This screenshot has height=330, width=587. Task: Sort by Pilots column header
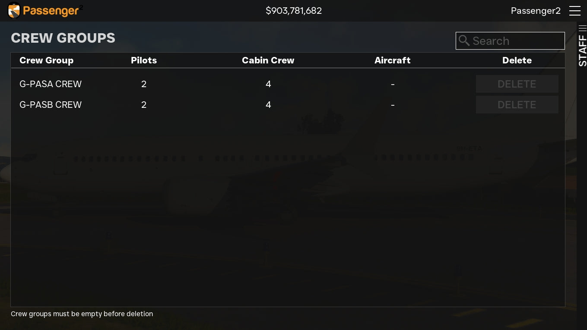(x=144, y=60)
